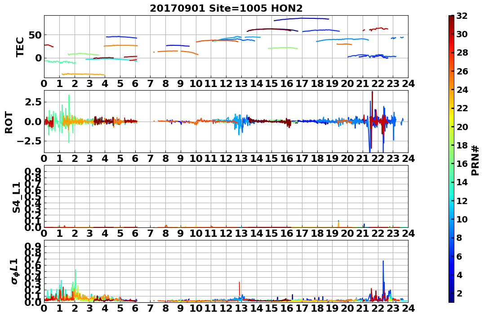Select the "S4_L1" y-axis label
This screenshot has height=318, width=484.
click(x=16, y=197)
